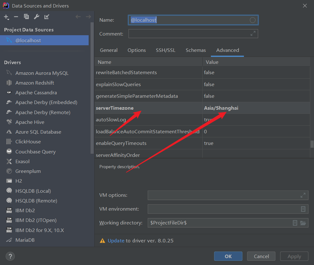Click the OK button

(228, 256)
